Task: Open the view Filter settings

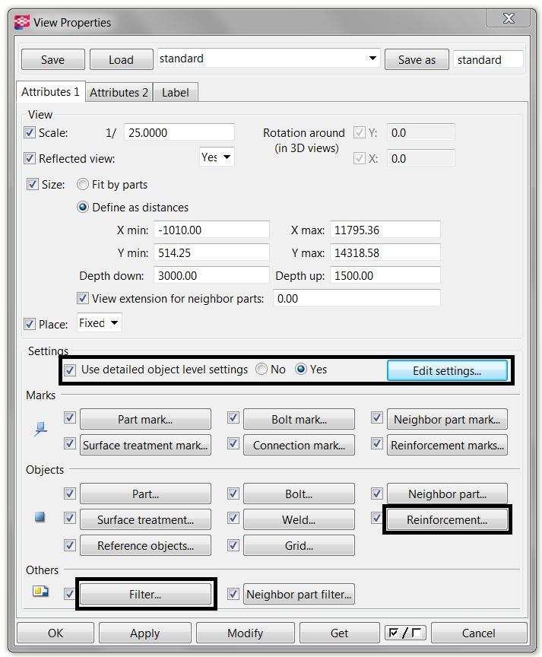Action: coord(145,594)
